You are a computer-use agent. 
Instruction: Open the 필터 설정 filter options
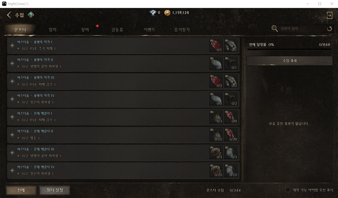(55, 190)
